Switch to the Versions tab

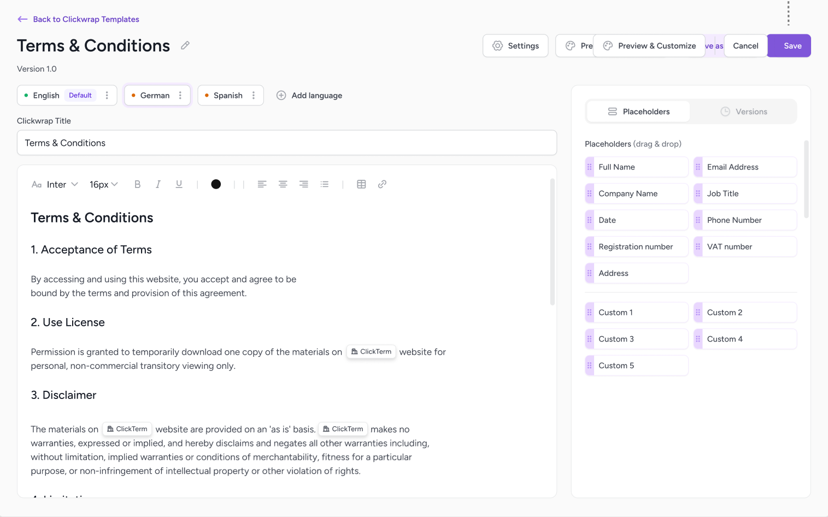[743, 111]
